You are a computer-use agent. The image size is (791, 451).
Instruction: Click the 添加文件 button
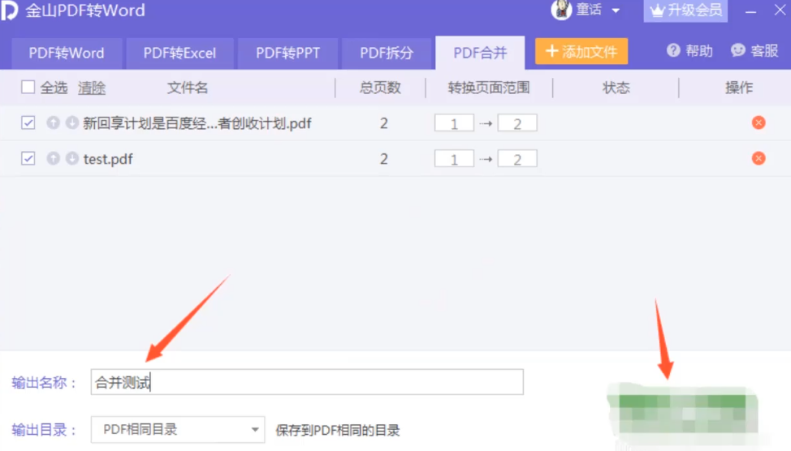tap(581, 52)
